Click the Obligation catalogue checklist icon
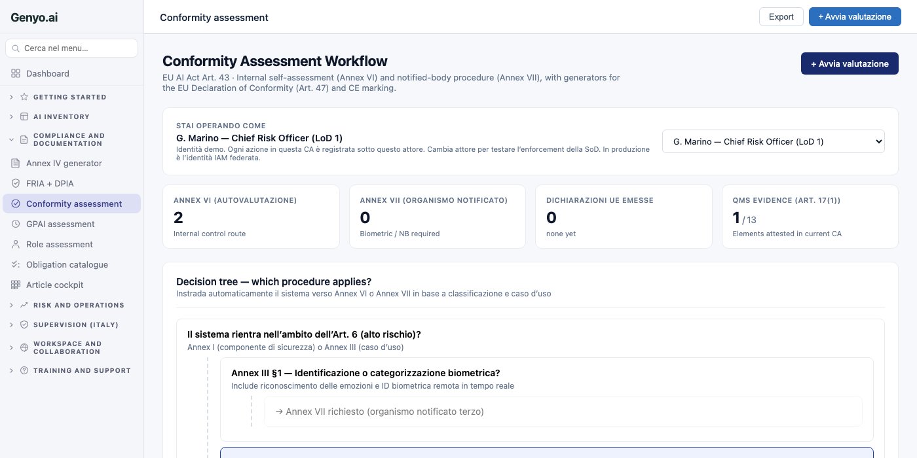917x458 pixels. (16, 265)
